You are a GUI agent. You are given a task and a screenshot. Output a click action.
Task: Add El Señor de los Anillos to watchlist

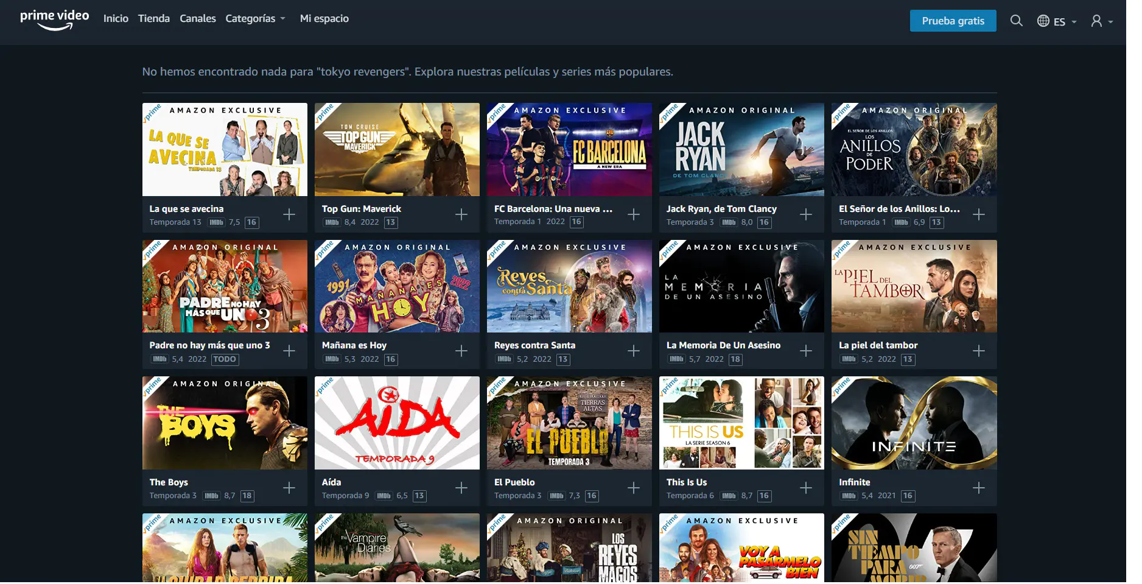click(x=979, y=214)
